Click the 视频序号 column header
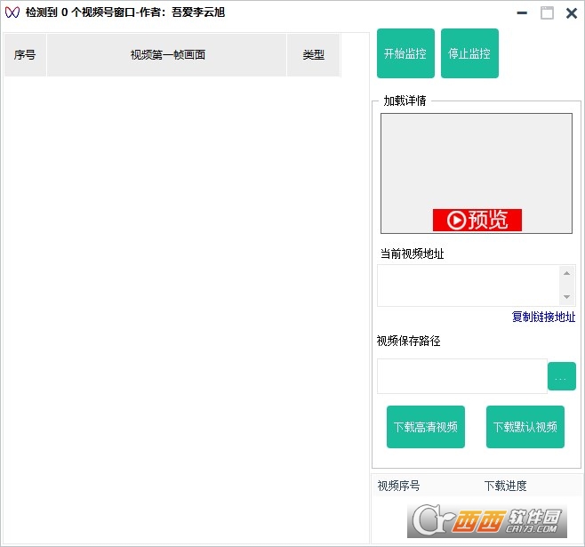 (398, 486)
